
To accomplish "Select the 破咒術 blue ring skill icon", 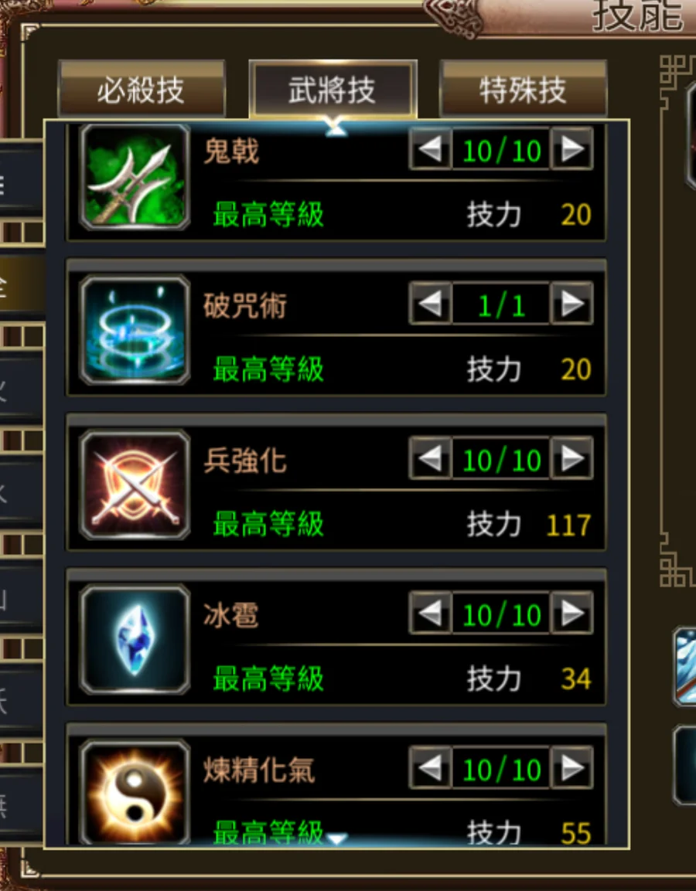I will 135,330.
